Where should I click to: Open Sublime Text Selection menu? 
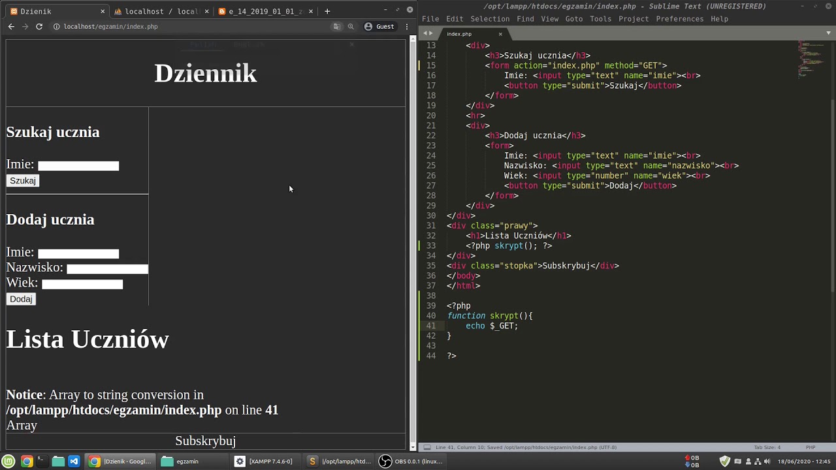coord(490,19)
